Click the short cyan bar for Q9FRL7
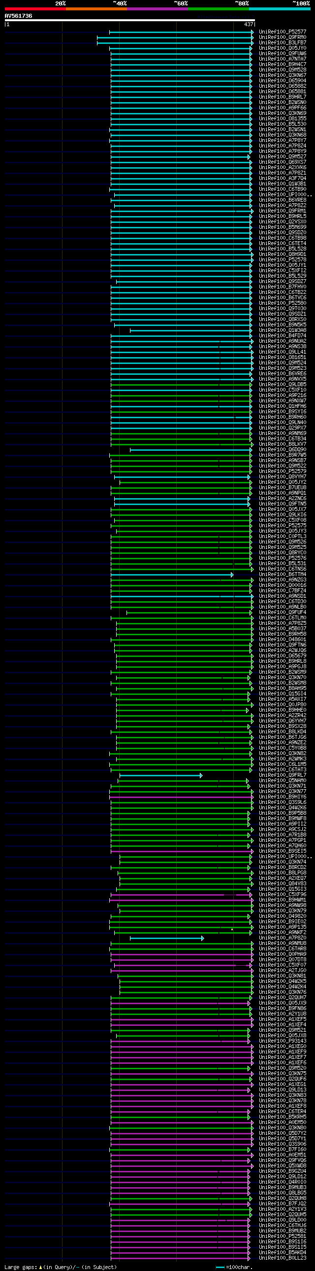This screenshot has width=315, height=1271. click(161, 776)
